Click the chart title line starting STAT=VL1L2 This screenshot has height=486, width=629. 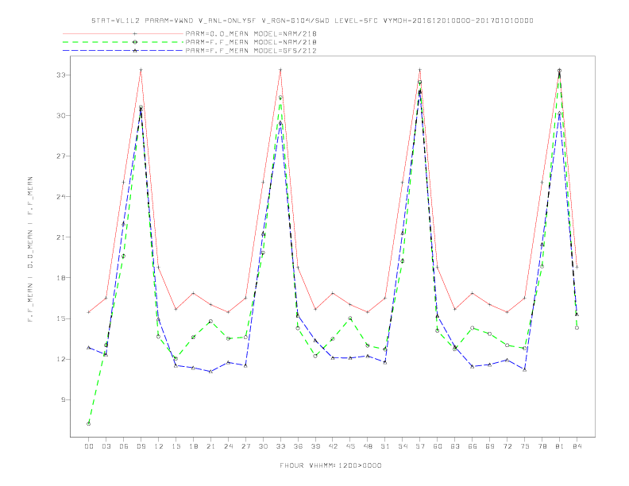[x=312, y=21]
